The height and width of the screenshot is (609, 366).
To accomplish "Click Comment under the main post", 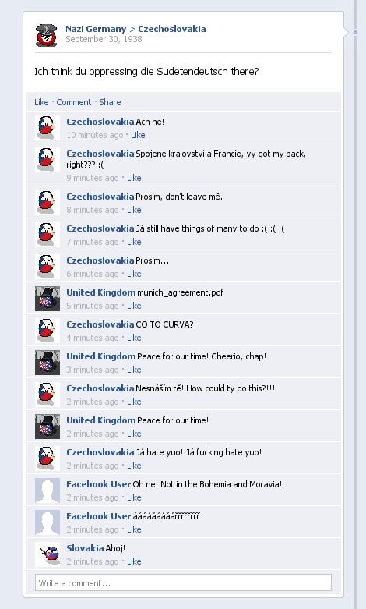I will click(74, 102).
